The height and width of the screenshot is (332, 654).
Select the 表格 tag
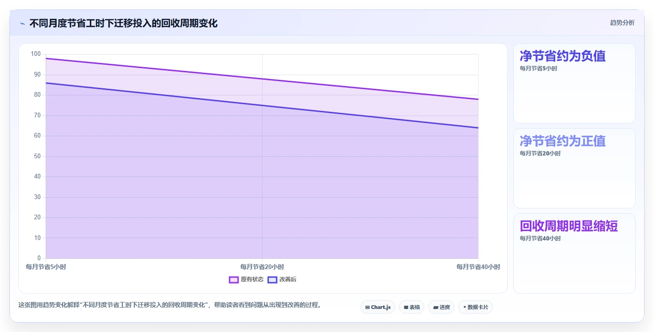pyautogui.click(x=412, y=307)
